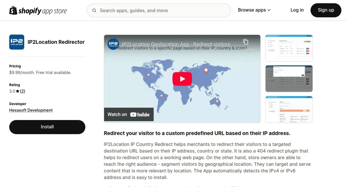This screenshot has height=187, width=346.
Task: Click the rating star icon
Action: coord(18,91)
